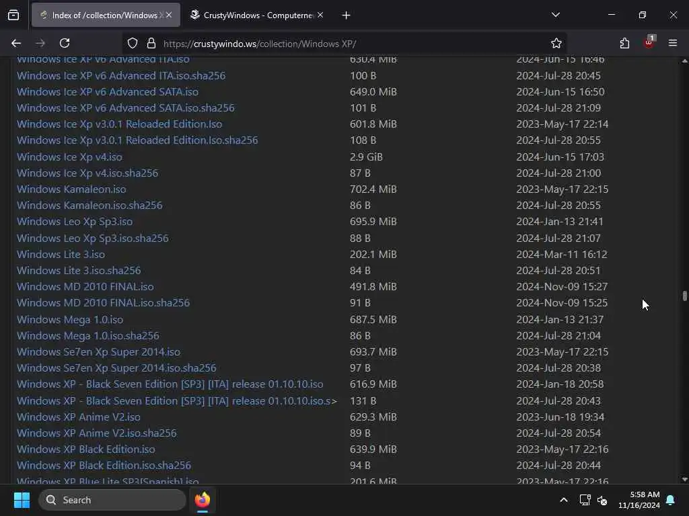Reload the current page
This screenshot has height=516, width=689.
coord(65,43)
